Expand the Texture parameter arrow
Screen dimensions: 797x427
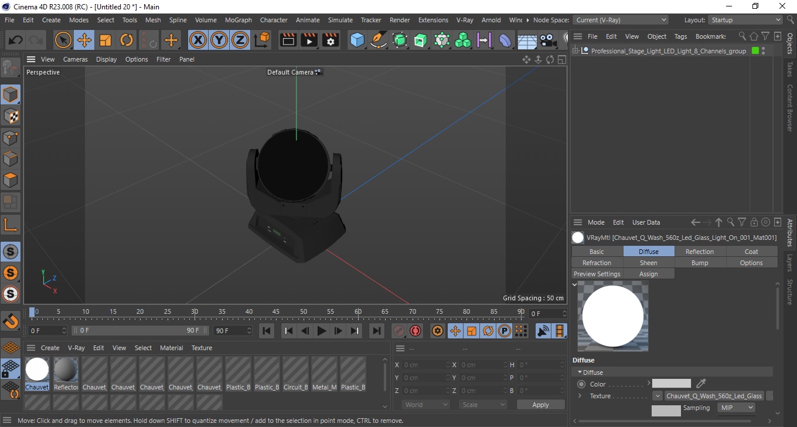click(x=580, y=396)
